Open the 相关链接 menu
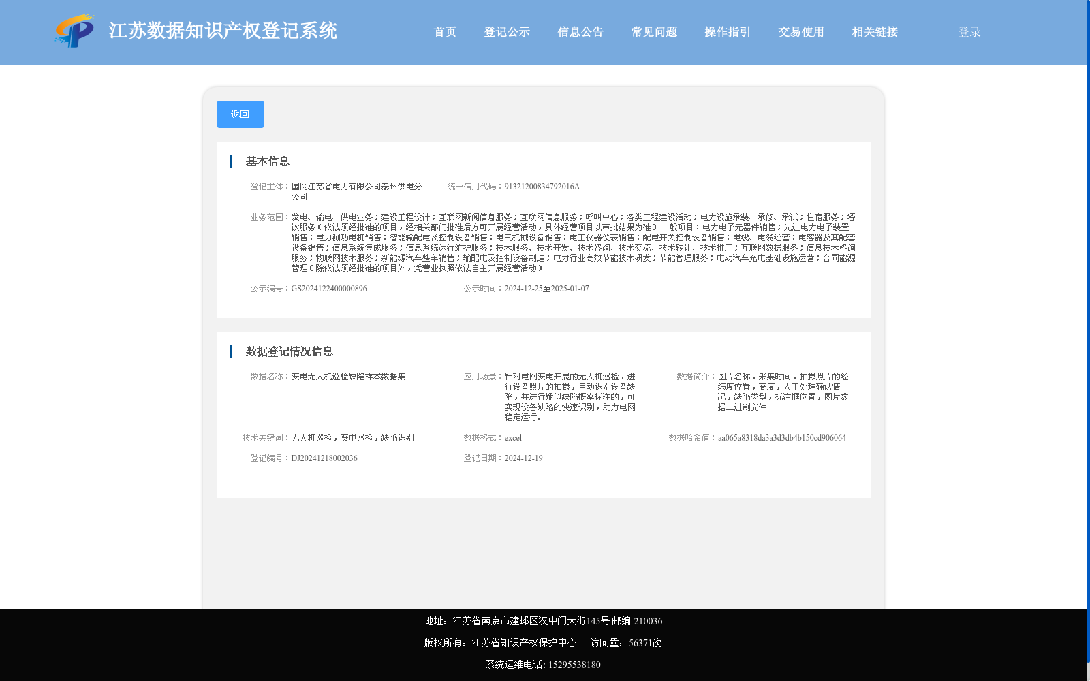The width and height of the screenshot is (1090, 681). [875, 32]
